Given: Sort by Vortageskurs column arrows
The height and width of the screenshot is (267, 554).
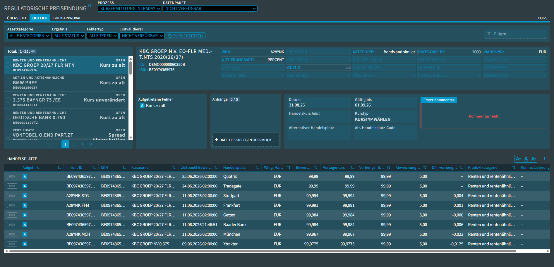Looking at the screenshot, I should pos(352,168).
